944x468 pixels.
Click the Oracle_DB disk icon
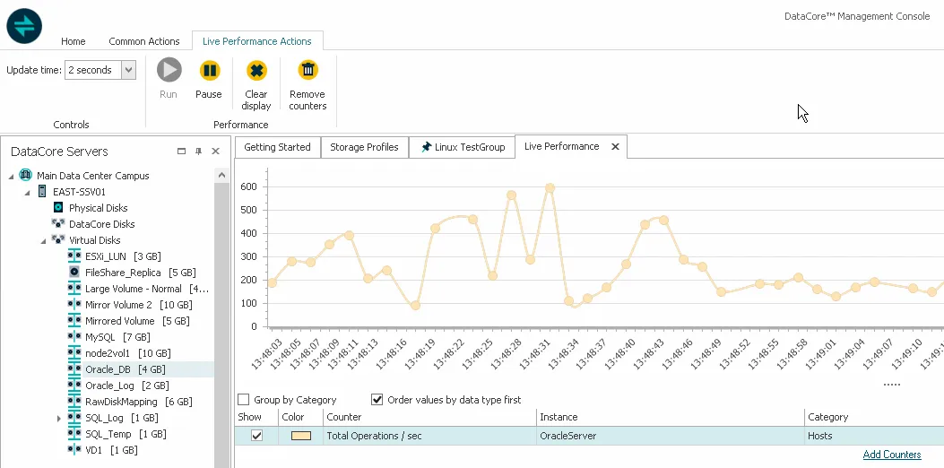pyautogui.click(x=74, y=369)
